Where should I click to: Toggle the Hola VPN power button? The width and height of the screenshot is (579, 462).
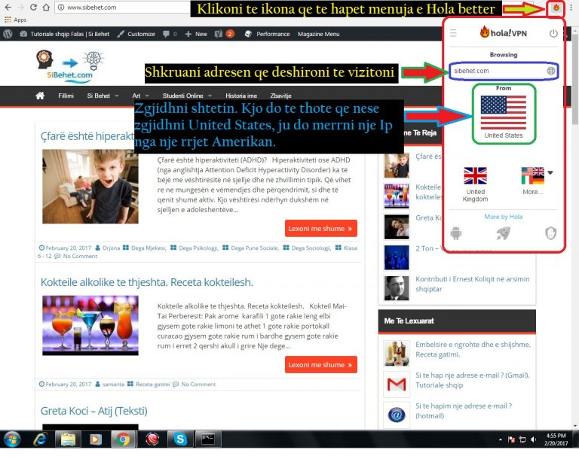[x=553, y=34]
